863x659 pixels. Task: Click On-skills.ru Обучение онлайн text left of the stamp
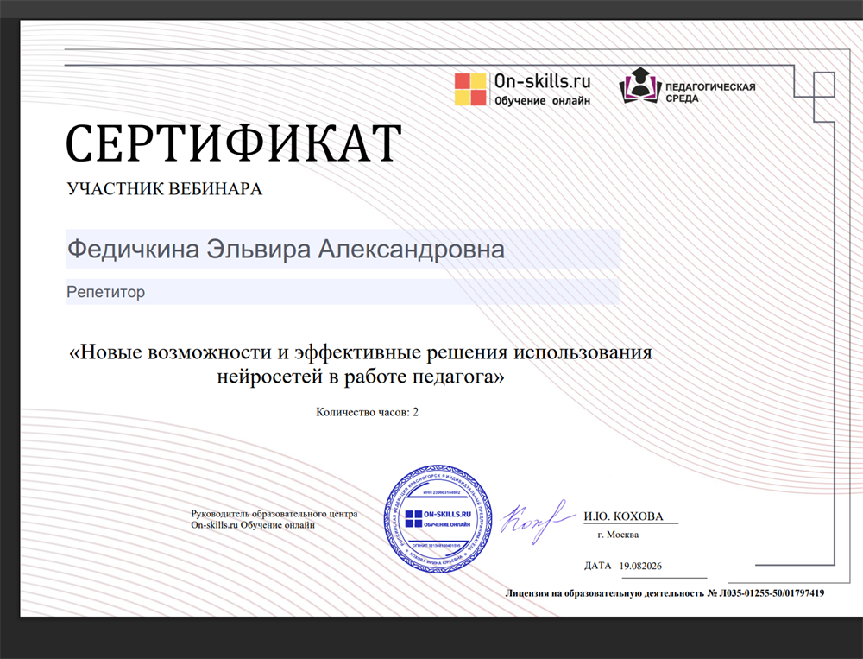coord(253,525)
